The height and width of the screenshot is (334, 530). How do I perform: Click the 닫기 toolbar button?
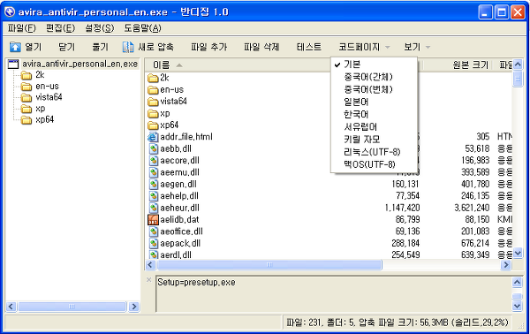click(x=66, y=47)
